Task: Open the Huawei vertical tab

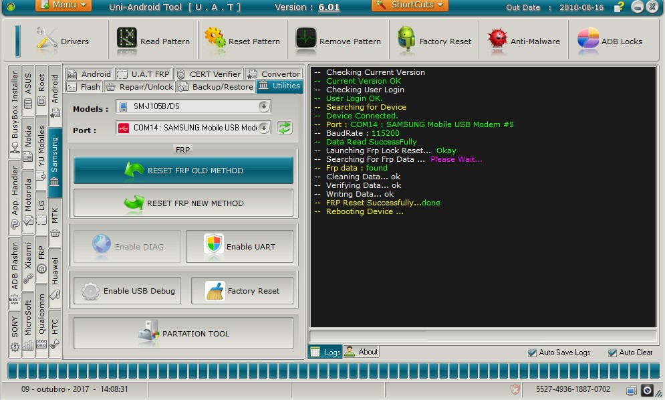Action: (55, 278)
